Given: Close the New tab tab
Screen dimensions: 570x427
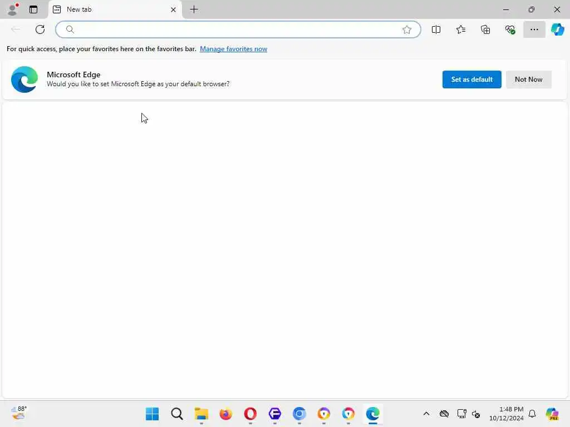Looking at the screenshot, I should tap(174, 10).
